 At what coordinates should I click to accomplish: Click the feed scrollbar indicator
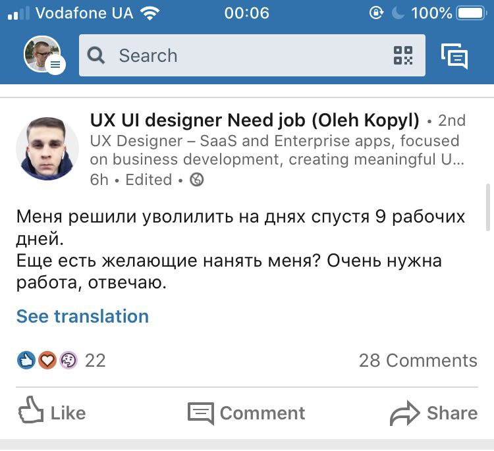(488, 207)
